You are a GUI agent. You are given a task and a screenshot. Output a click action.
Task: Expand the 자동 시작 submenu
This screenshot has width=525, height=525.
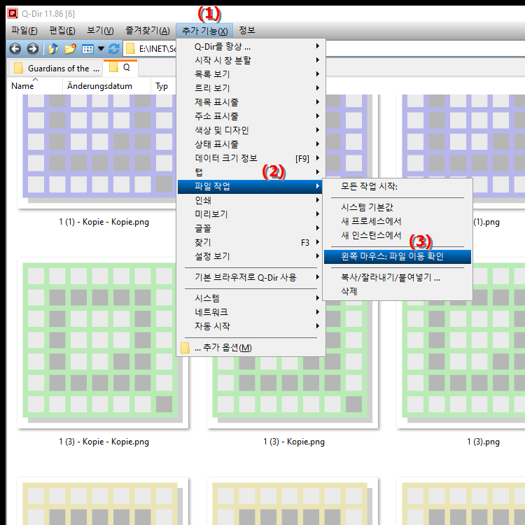coord(251,326)
